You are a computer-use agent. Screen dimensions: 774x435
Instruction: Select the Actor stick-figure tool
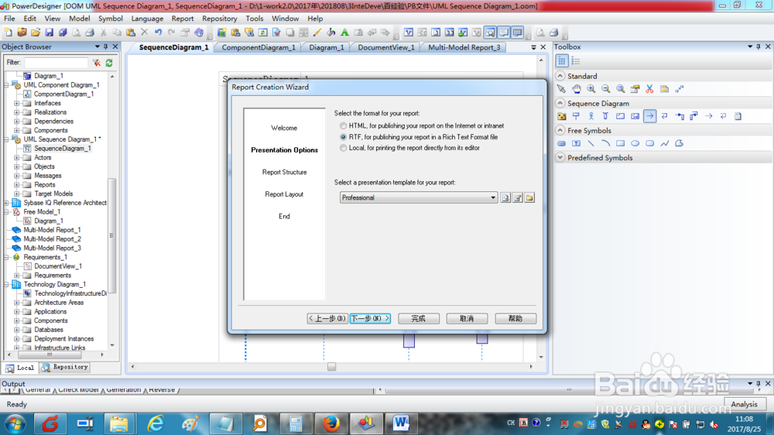[591, 116]
